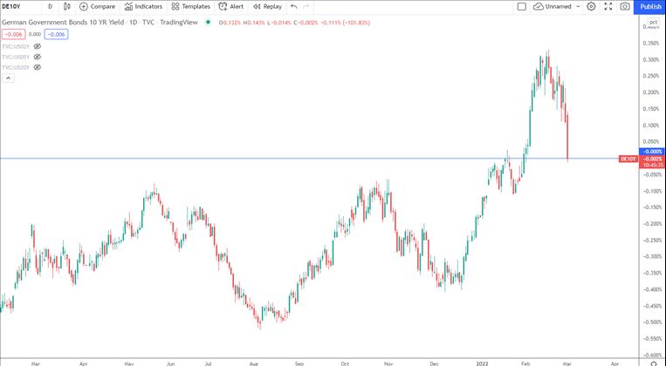The width and height of the screenshot is (666, 366).
Task: Expand the Unnamed layout dropdown
Action: [x=577, y=6]
